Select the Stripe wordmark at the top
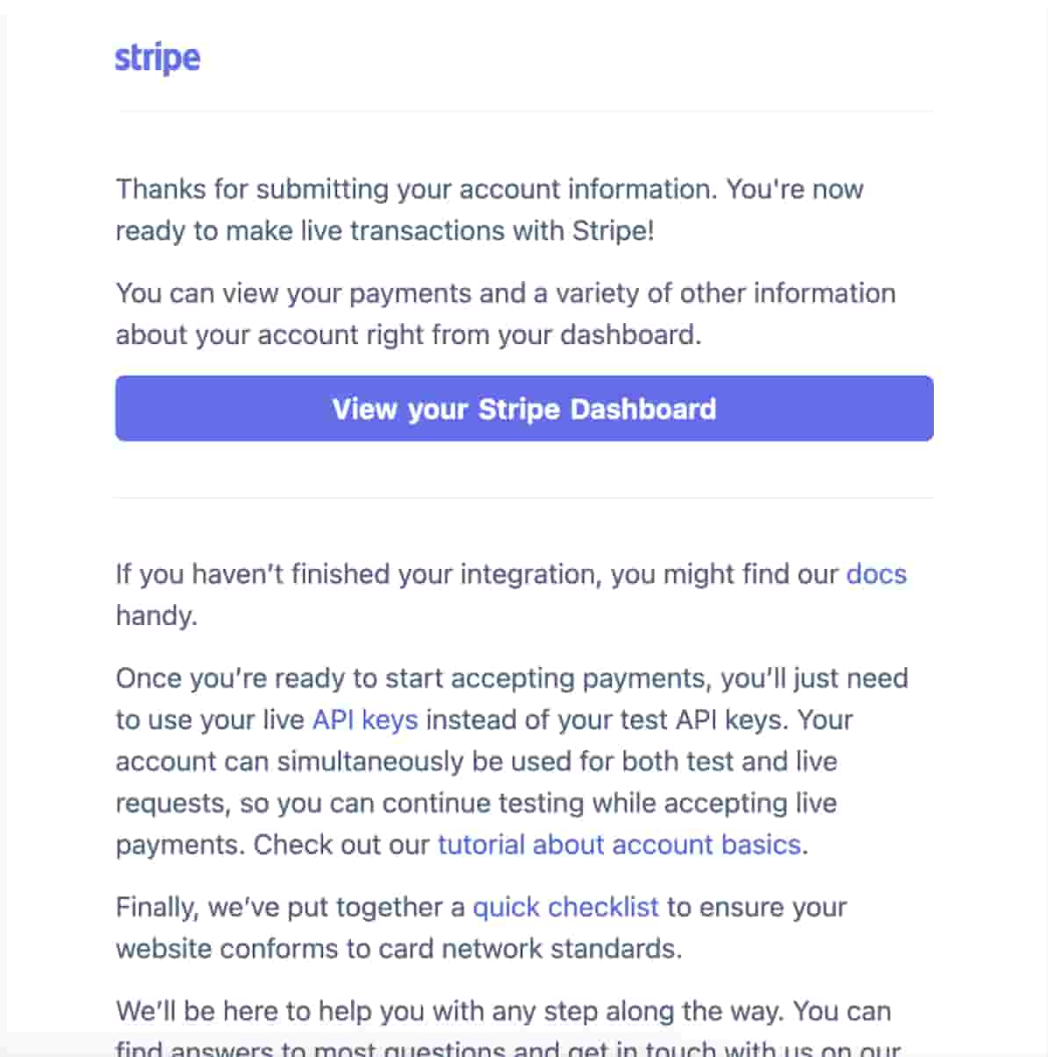Image resolution: width=1048 pixels, height=1057 pixels. point(158,56)
